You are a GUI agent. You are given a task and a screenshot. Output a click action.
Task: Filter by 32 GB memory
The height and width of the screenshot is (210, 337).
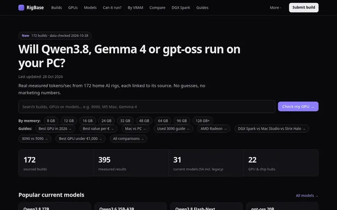tap(125, 121)
